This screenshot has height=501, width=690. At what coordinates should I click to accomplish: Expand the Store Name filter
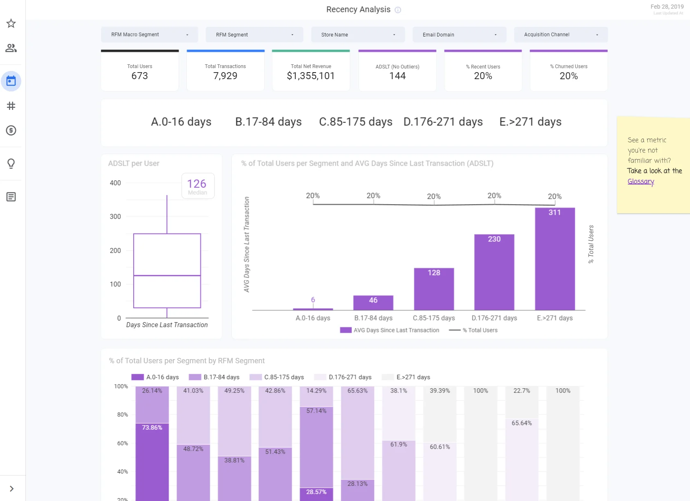(358, 35)
